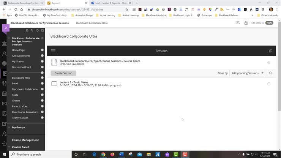The image size is (281, 158).
Task: Open Blackboard Help menu link
Action: pyautogui.click(x=21, y=78)
